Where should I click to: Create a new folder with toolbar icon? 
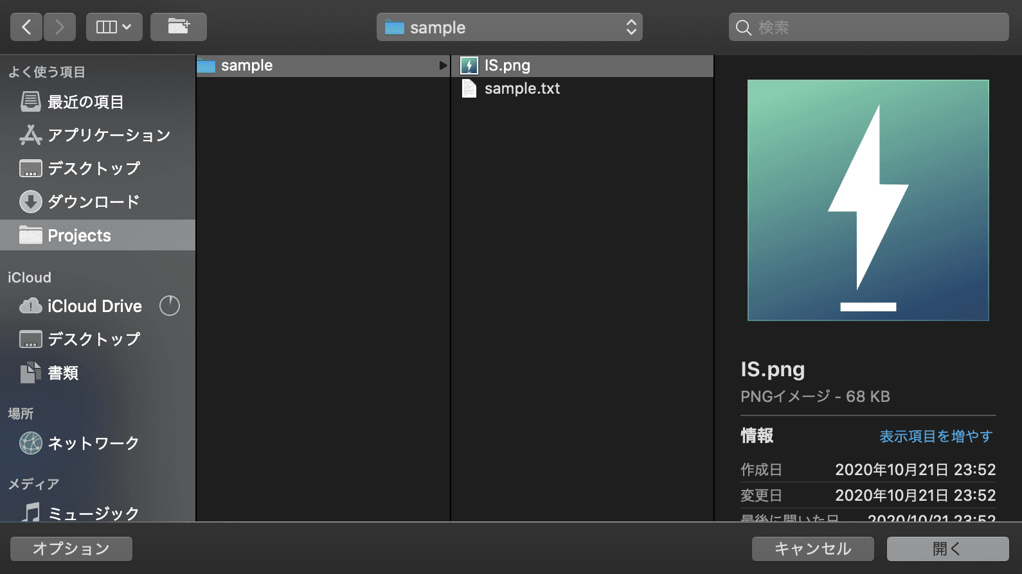(x=178, y=27)
